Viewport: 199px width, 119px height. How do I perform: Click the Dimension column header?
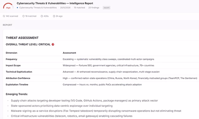tap(11, 53)
